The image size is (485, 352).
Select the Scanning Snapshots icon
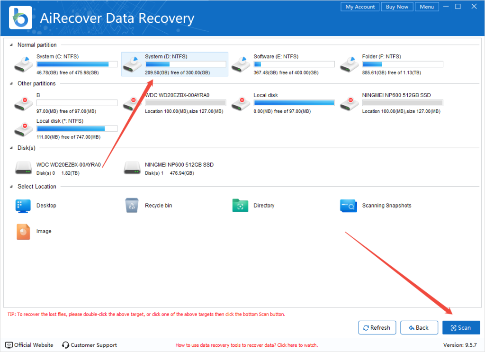(349, 206)
